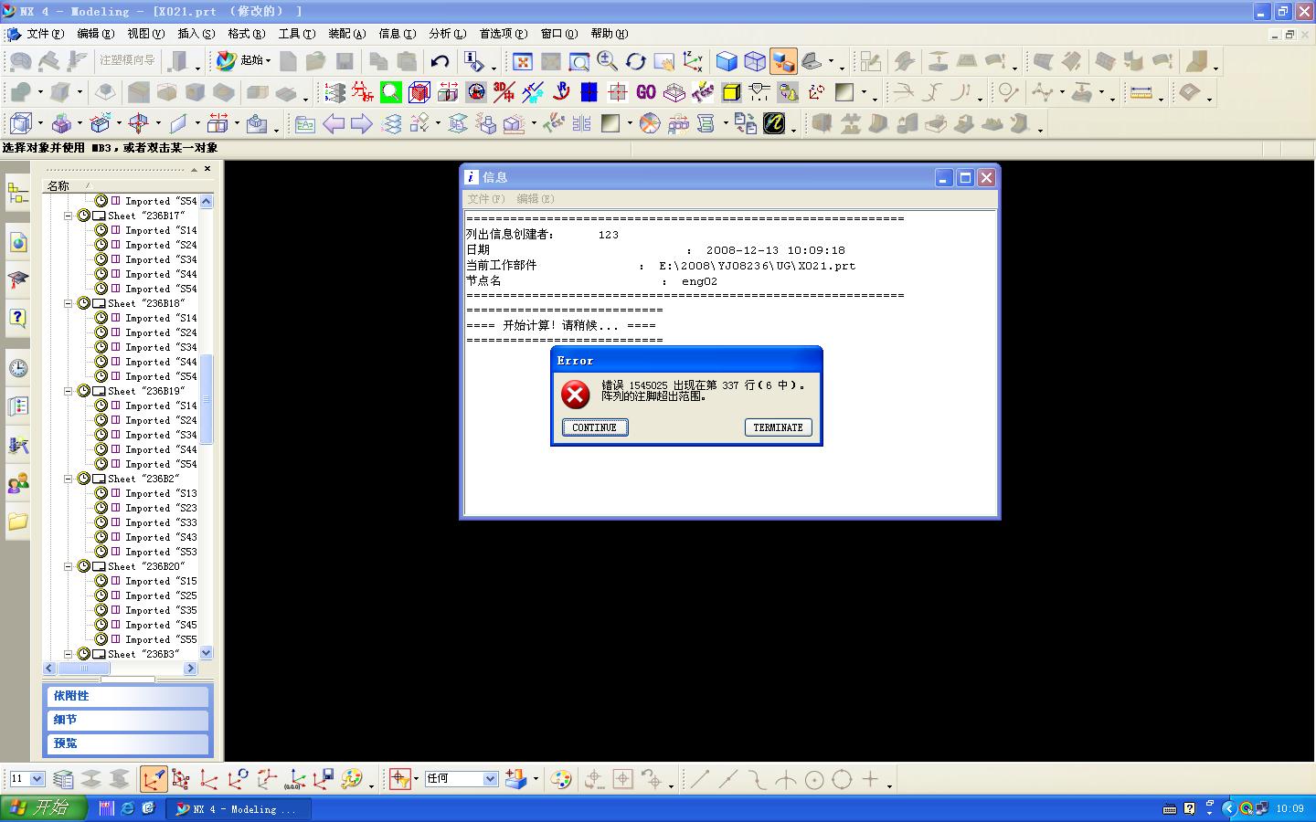Toggle clock on Sheet "236B18" row
The height and width of the screenshot is (822, 1316).
pos(83,303)
